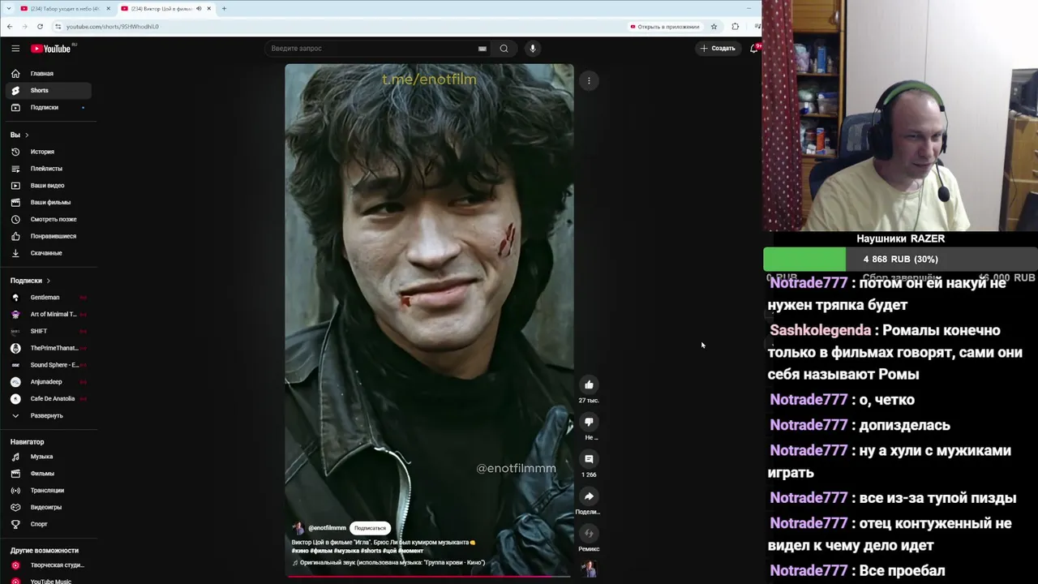Open the @enotfilmmm channel name
The width and height of the screenshot is (1038, 584).
[327, 528]
